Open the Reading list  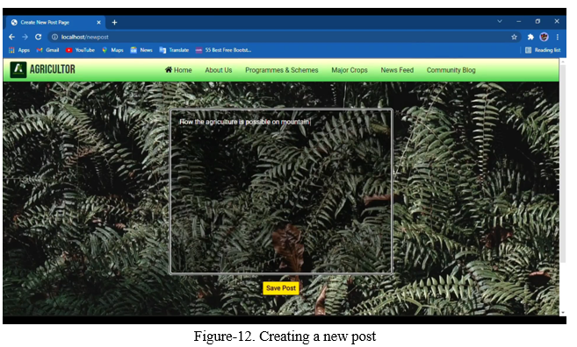[543, 50]
